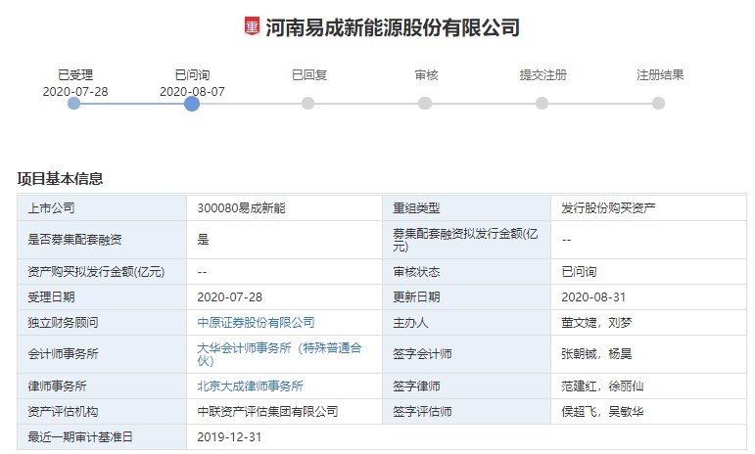The width and height of the screenshot is (755, 454).
Task: Click the 中联资产评估集团有限公司 cell text
Action: point(267,411)
